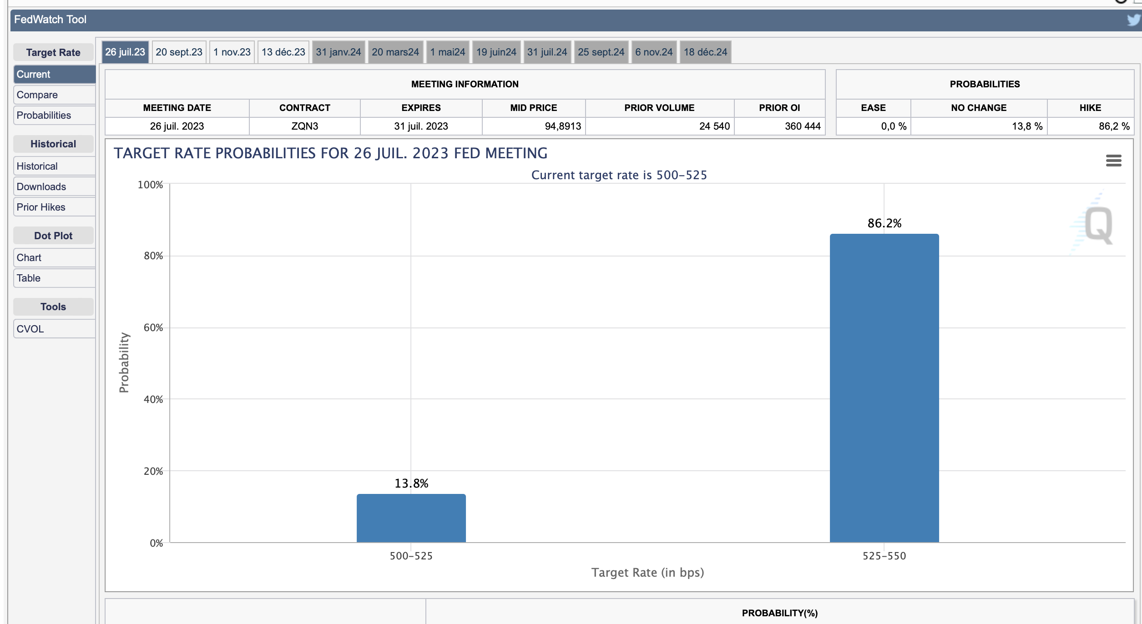Image resolution: width=1142 pixels, height=624 pixels.
Task: Open the Downloads sidebar entry
Action: pyautogui.click(x=54, y=187)
